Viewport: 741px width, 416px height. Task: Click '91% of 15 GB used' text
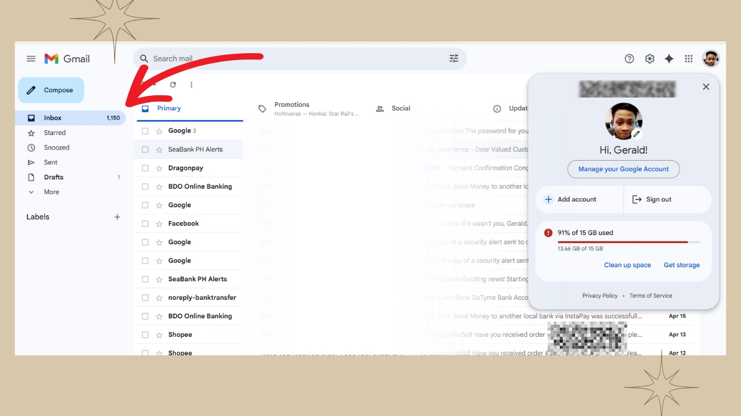coord(585,233)
